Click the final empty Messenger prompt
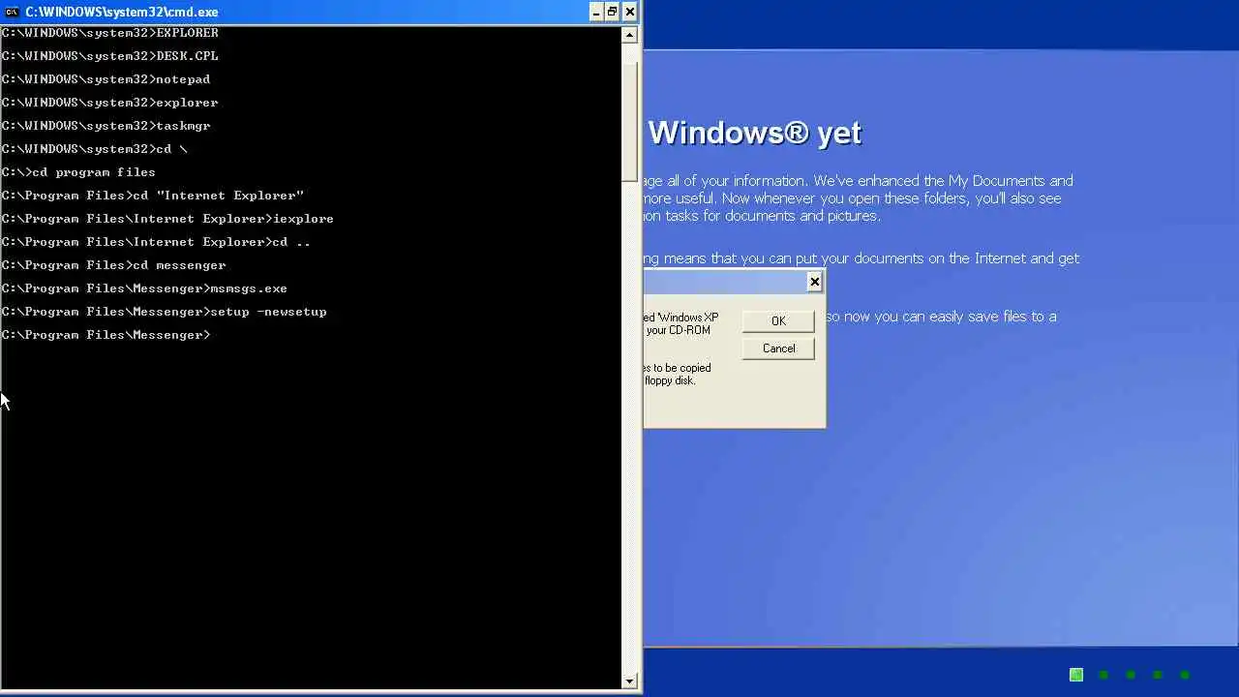This screenshot has width=1239, height=697. click(x=106, y=335)
